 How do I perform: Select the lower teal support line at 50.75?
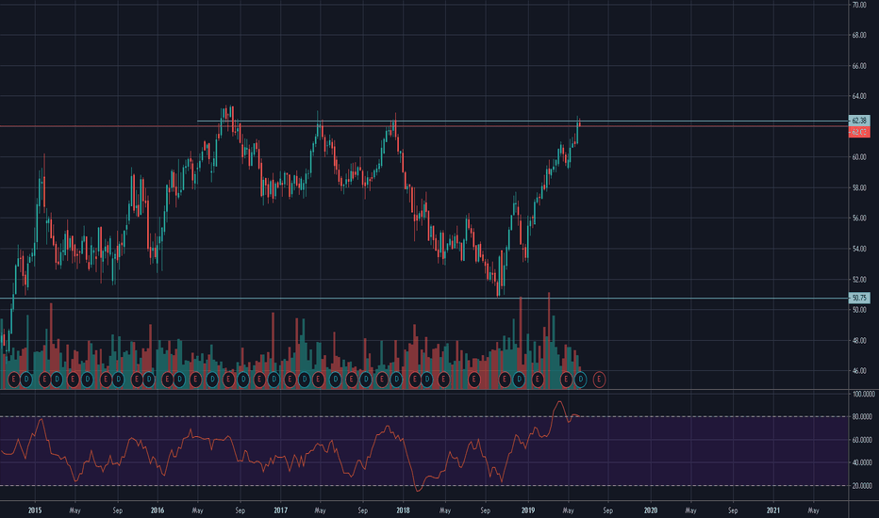point(423,298)
